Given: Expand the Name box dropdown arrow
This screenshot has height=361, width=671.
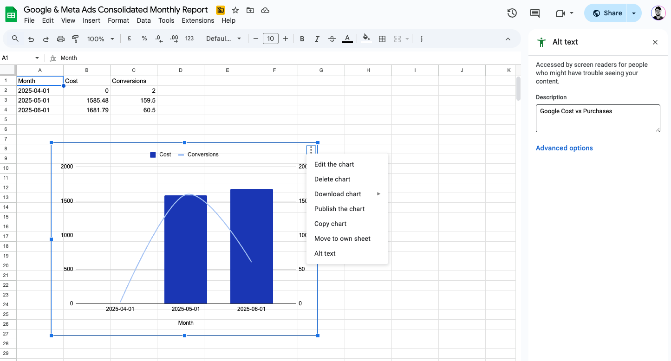Looking at the screenshot, I should pyautogui.click(x=37, y=58).
